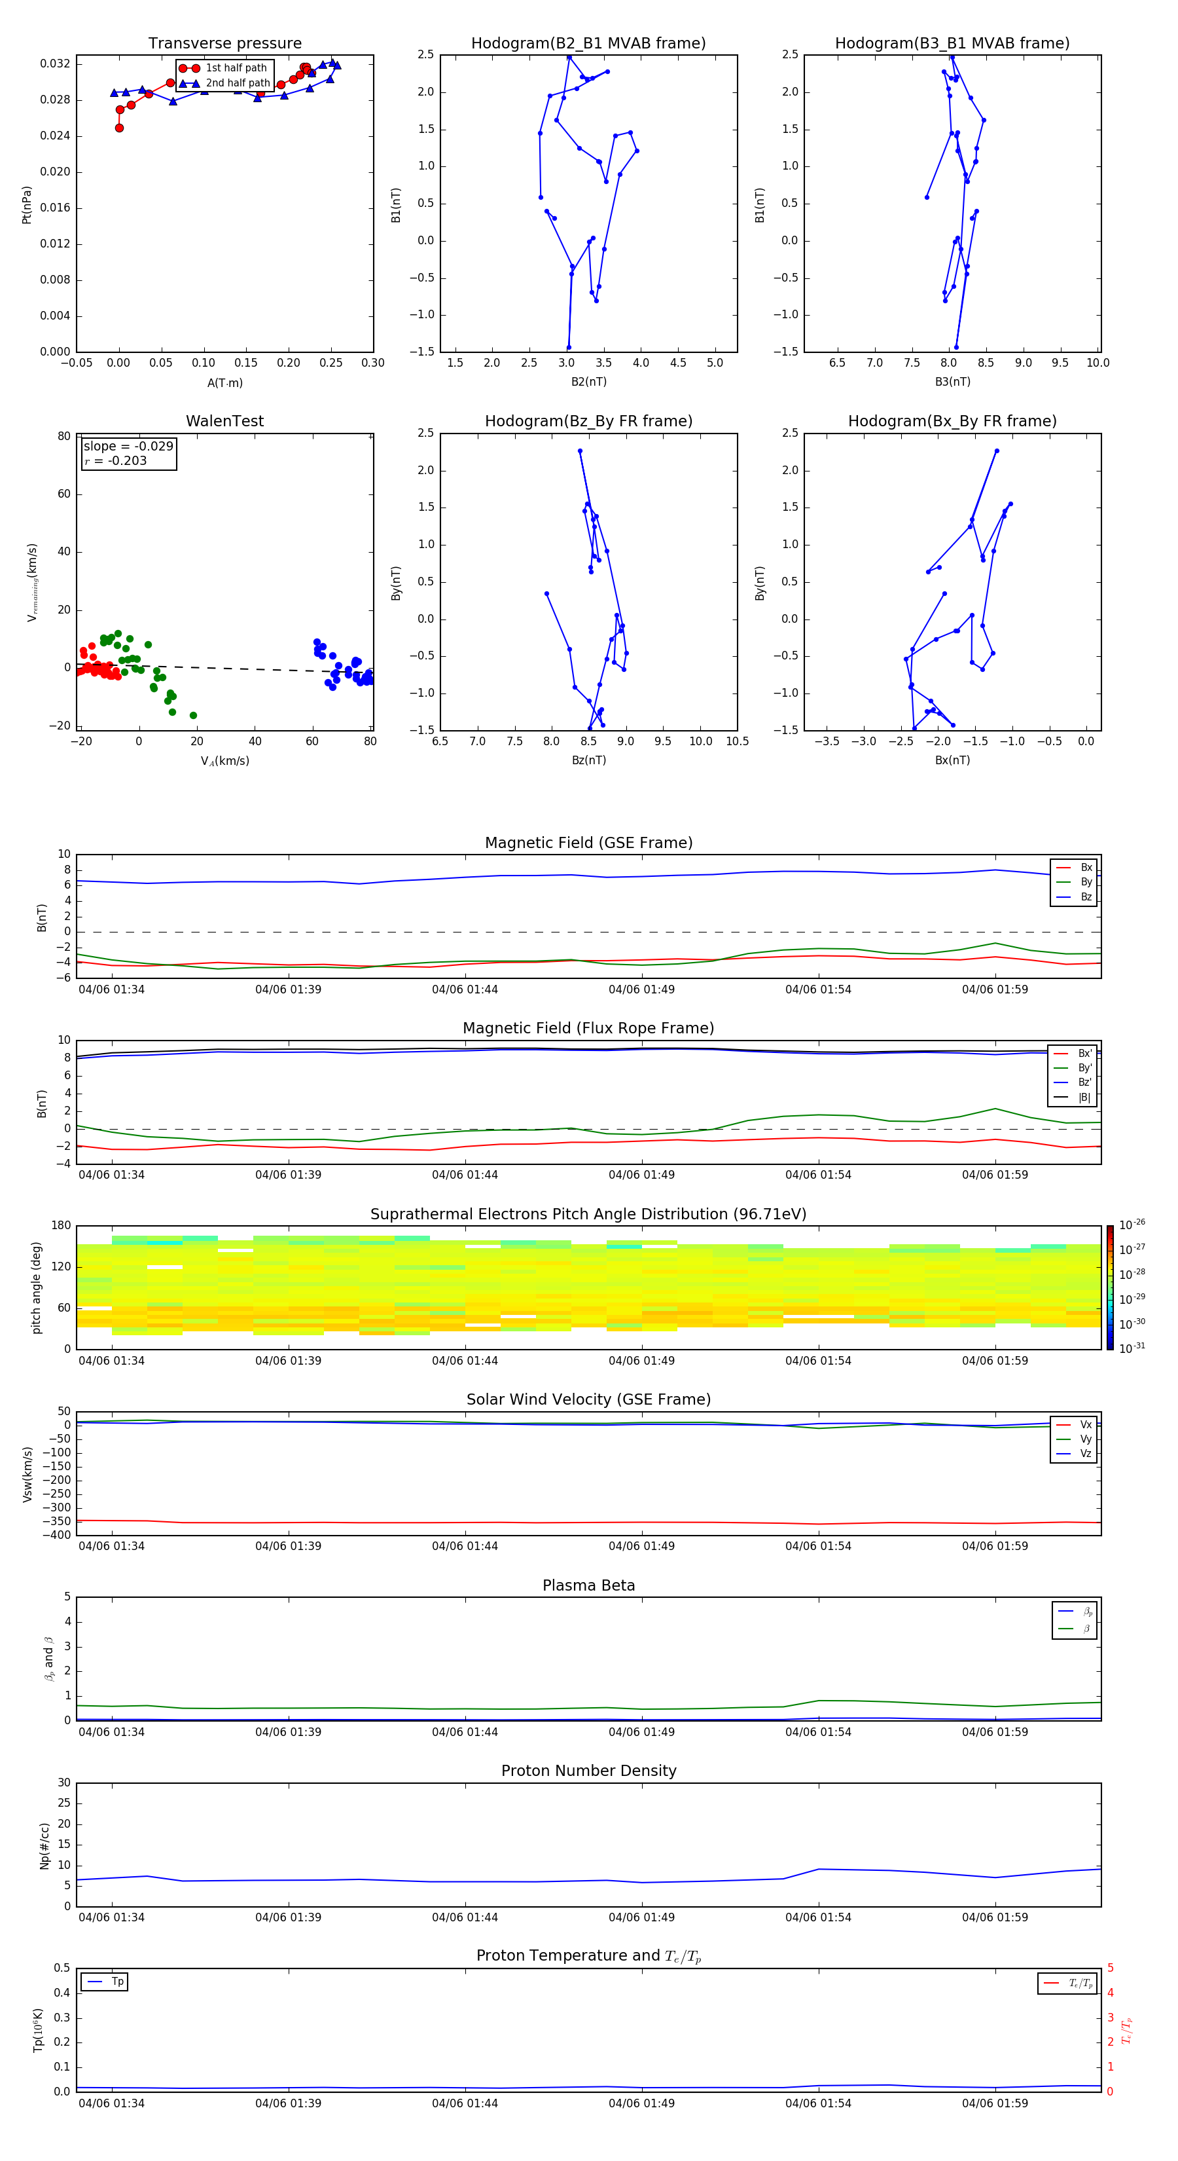
Task: Click the '04/06 01:54' tick under Plasma Beta
Action: click(x=818, y=1732)
